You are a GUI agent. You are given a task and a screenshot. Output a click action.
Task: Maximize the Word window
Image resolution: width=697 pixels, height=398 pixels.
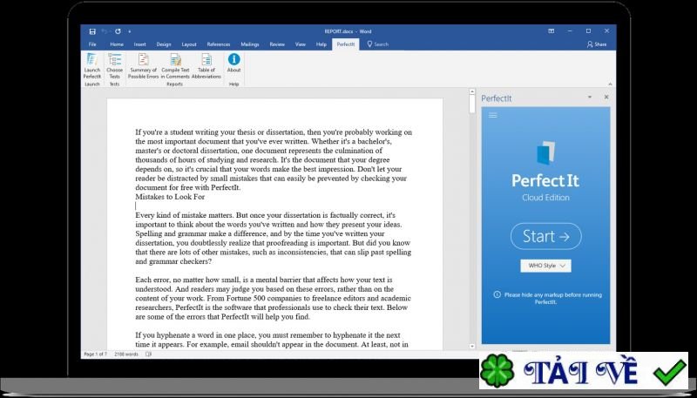589,31
